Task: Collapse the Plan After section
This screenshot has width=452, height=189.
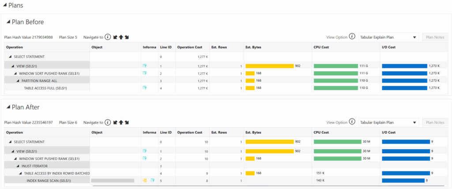Action: (8, 107)
